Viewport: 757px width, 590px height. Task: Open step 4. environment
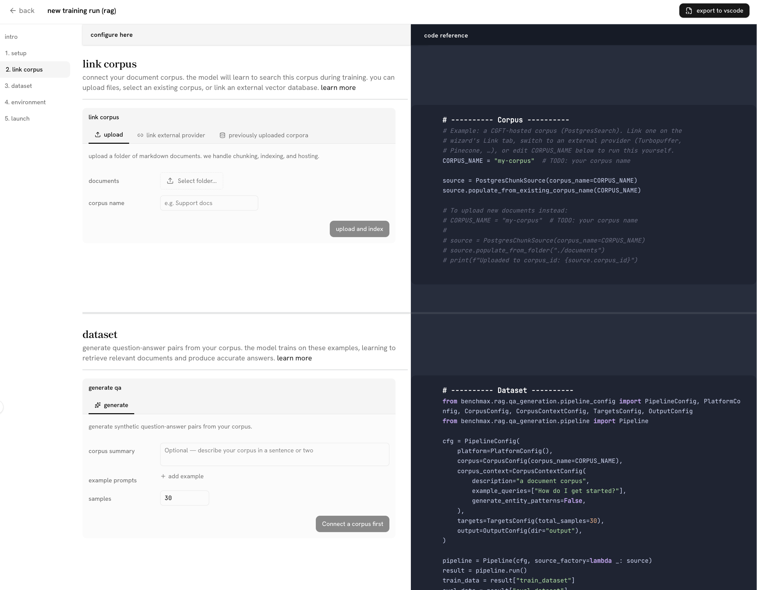(x=25, y=102)
